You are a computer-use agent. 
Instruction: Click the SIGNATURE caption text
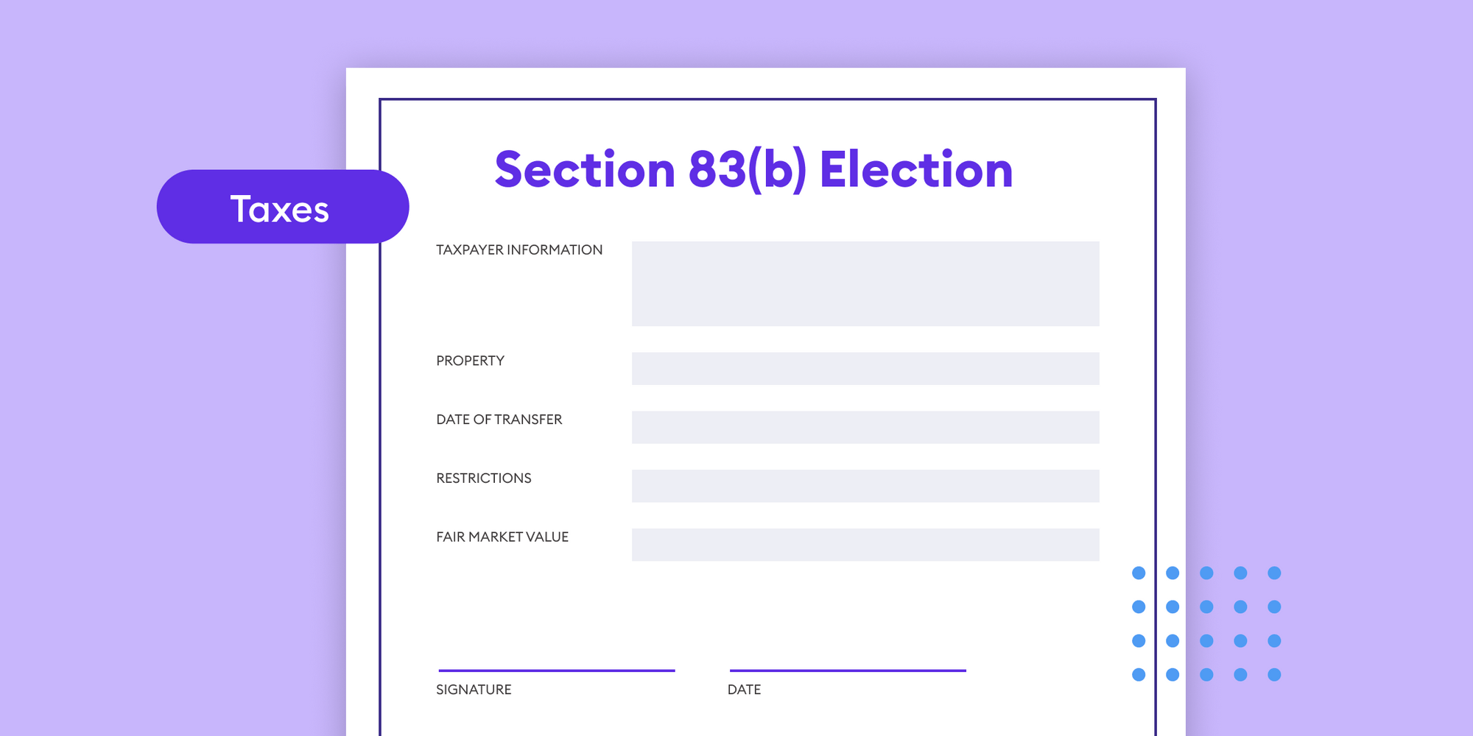click(473, 690)
